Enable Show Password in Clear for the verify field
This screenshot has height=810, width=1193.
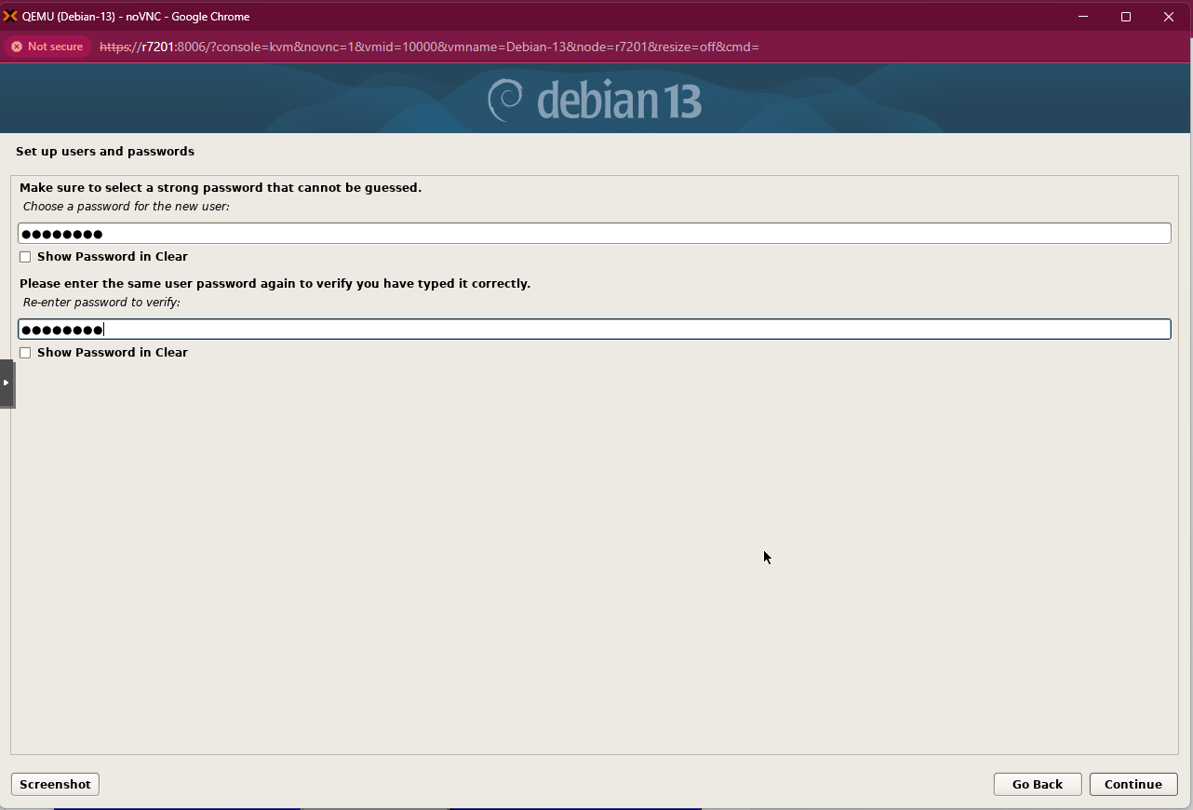[25, 353]
